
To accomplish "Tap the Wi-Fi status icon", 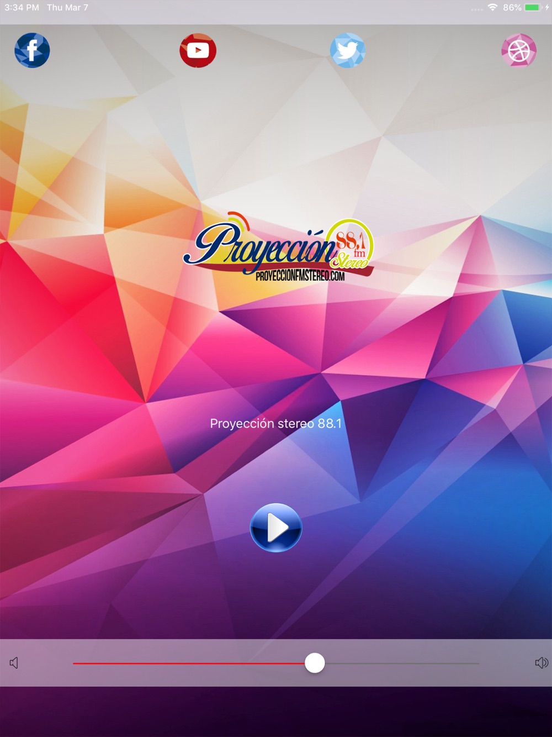I will point(492,7).
